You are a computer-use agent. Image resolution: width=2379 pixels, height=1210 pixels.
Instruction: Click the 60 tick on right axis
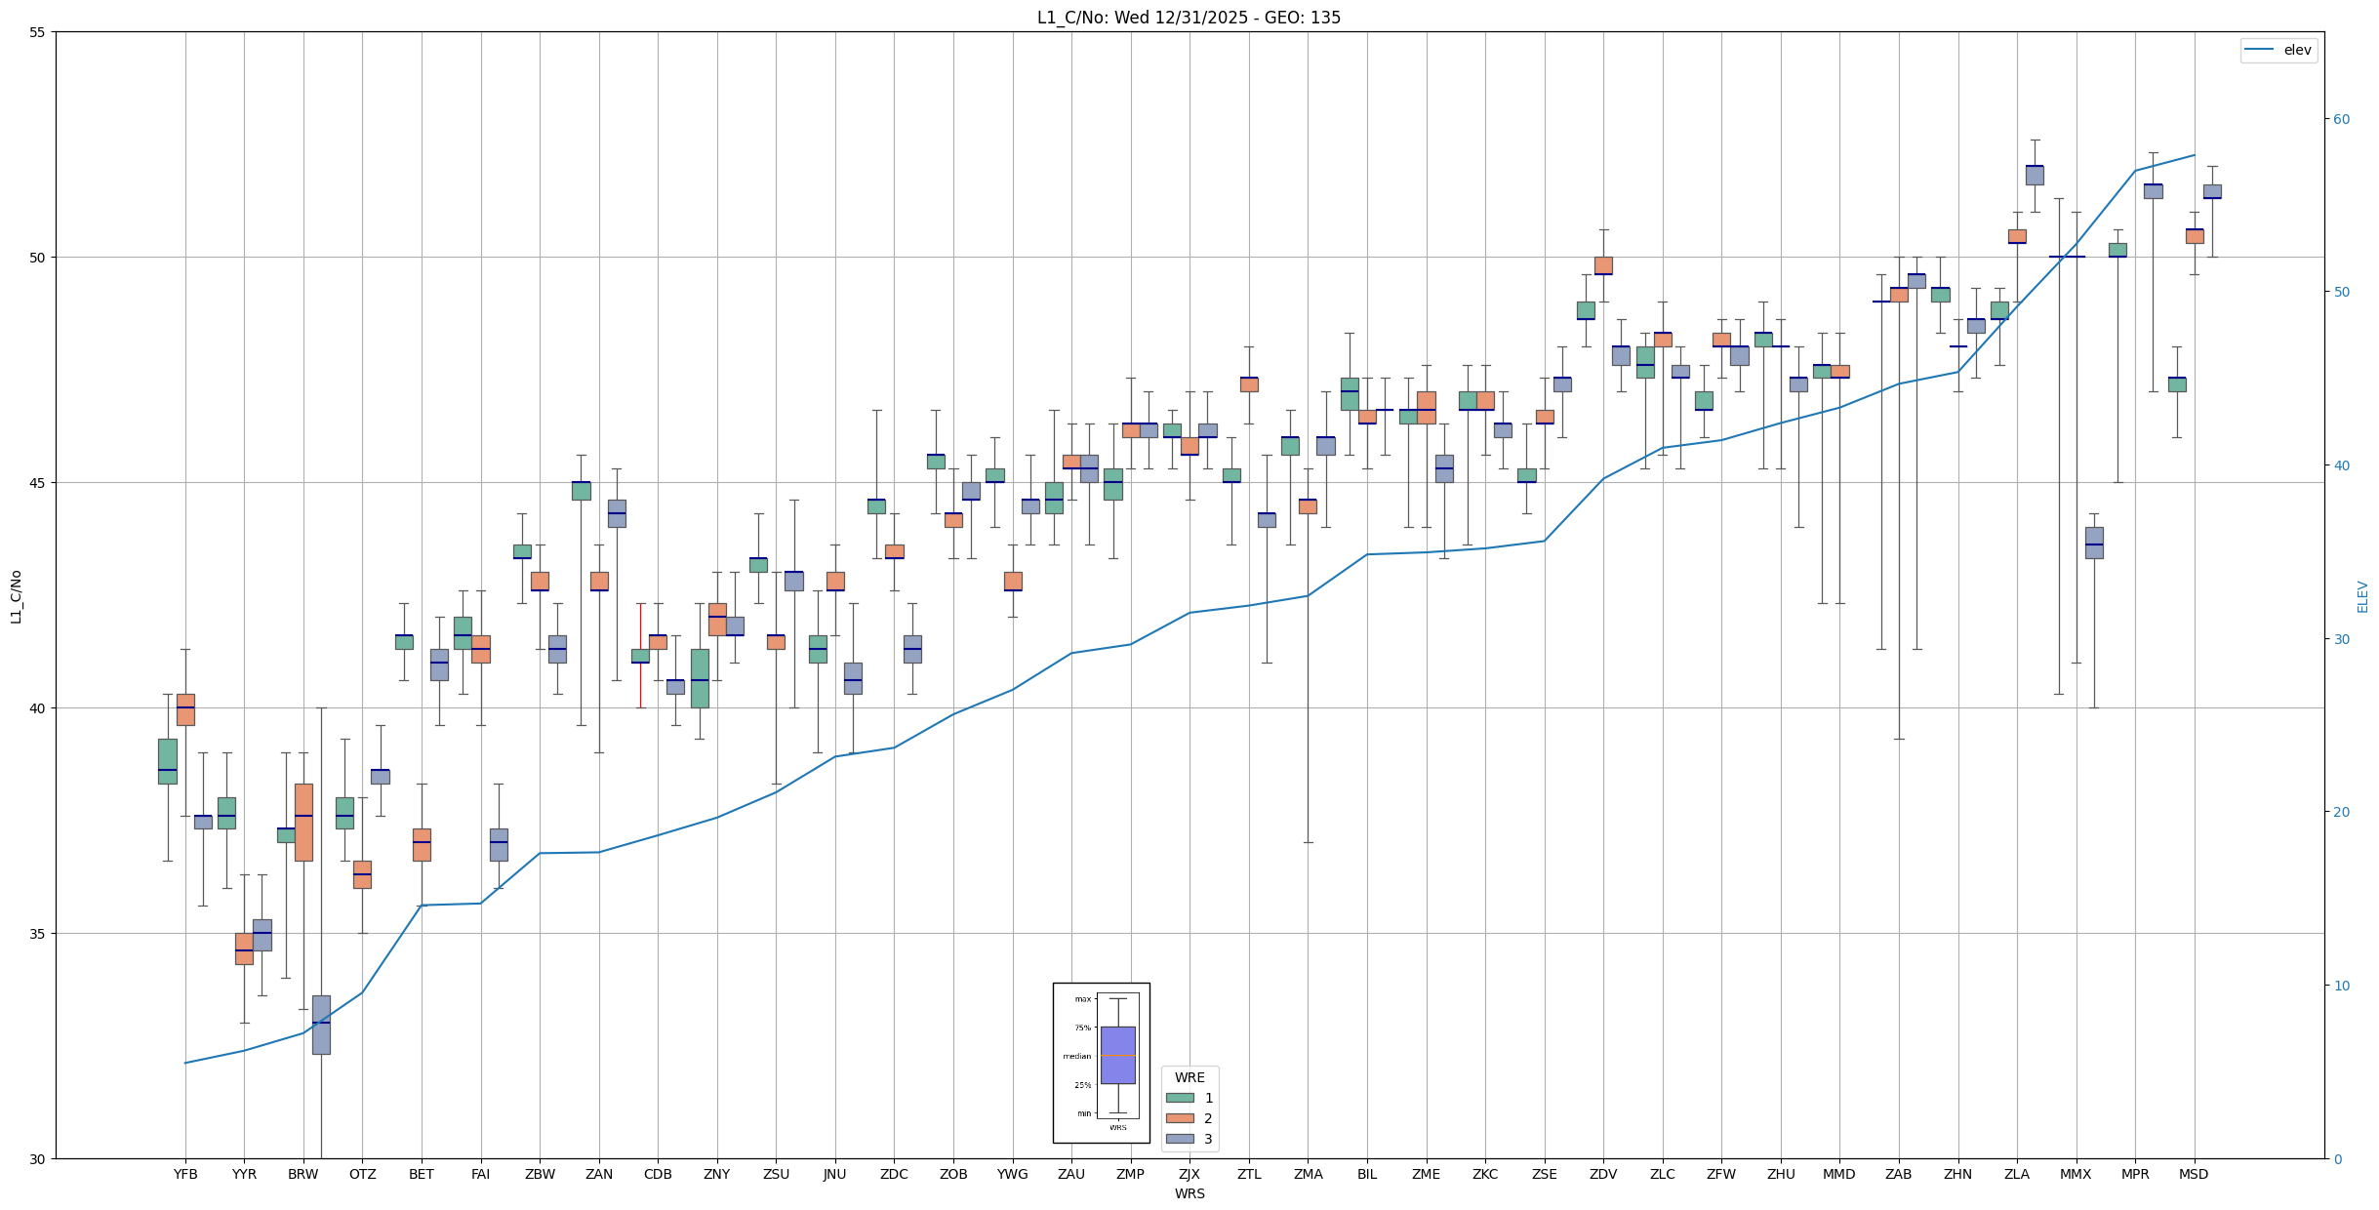tap(2341, 119)
